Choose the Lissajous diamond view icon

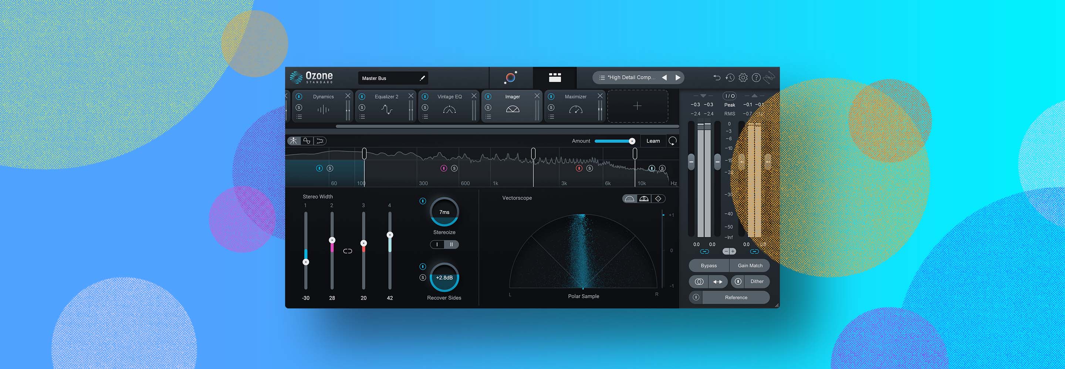[658, 199]
